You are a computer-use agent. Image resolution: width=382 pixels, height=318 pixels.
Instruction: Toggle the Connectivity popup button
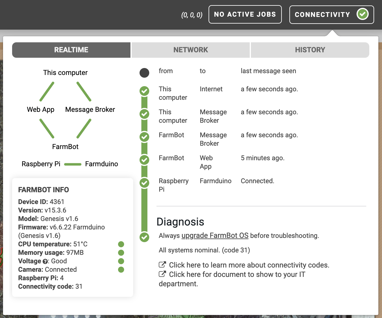pyautogui.click(x=322, y=15)
